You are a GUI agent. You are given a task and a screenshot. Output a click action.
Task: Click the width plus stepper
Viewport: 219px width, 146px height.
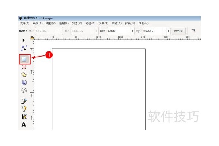tap(61, 31)
